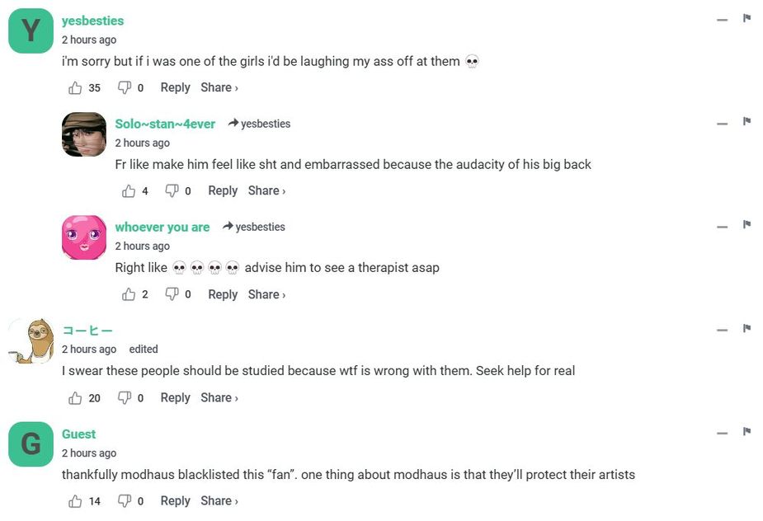This screenshot has height=521, width=763.
Task: Collapse the Solo~stan~4ever reply
Action: tap(723, 123)
